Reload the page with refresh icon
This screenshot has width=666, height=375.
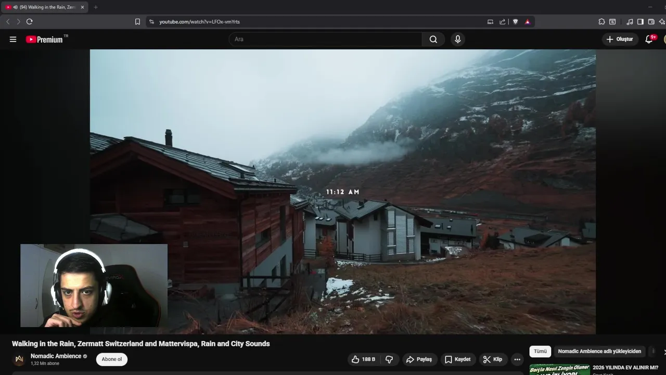point(29,21)
